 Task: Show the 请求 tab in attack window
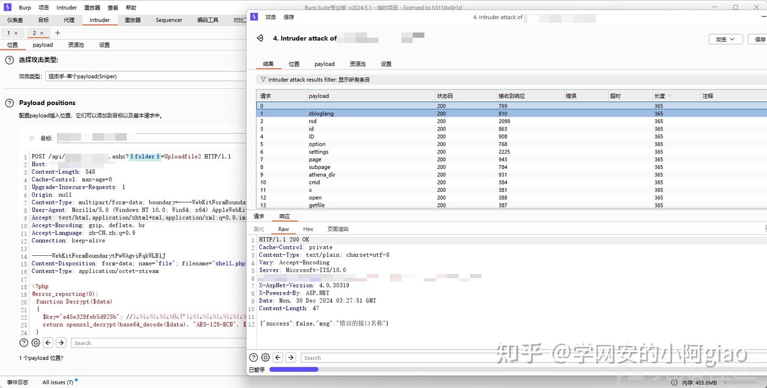pyautogui.click(x=259, y=216)
